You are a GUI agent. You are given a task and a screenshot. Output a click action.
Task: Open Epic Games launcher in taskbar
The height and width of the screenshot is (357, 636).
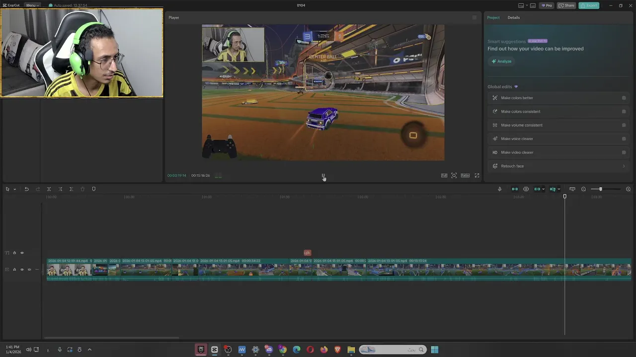[x=201, y=350]
